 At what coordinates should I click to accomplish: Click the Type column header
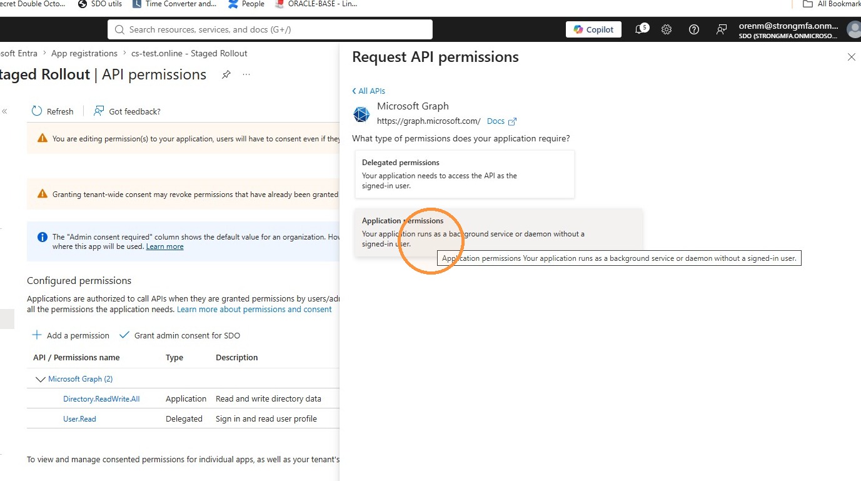pyautogui.click(x=174, y=358)
